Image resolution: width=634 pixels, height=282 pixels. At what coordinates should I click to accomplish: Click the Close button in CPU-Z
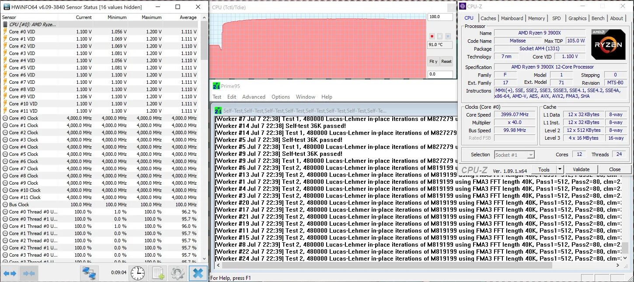(615, 169)
